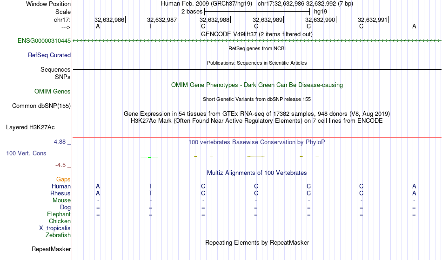Click the ENSG00000310445 gene label
Image resolution: width=442 pixels, height=260 pixels.
(44, 41)
